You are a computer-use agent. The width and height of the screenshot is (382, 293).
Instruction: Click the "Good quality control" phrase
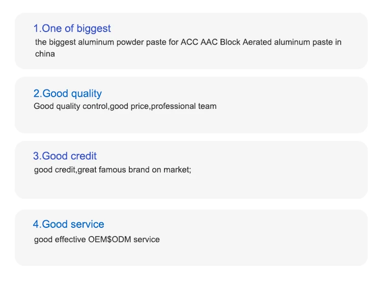click(71, 106)
